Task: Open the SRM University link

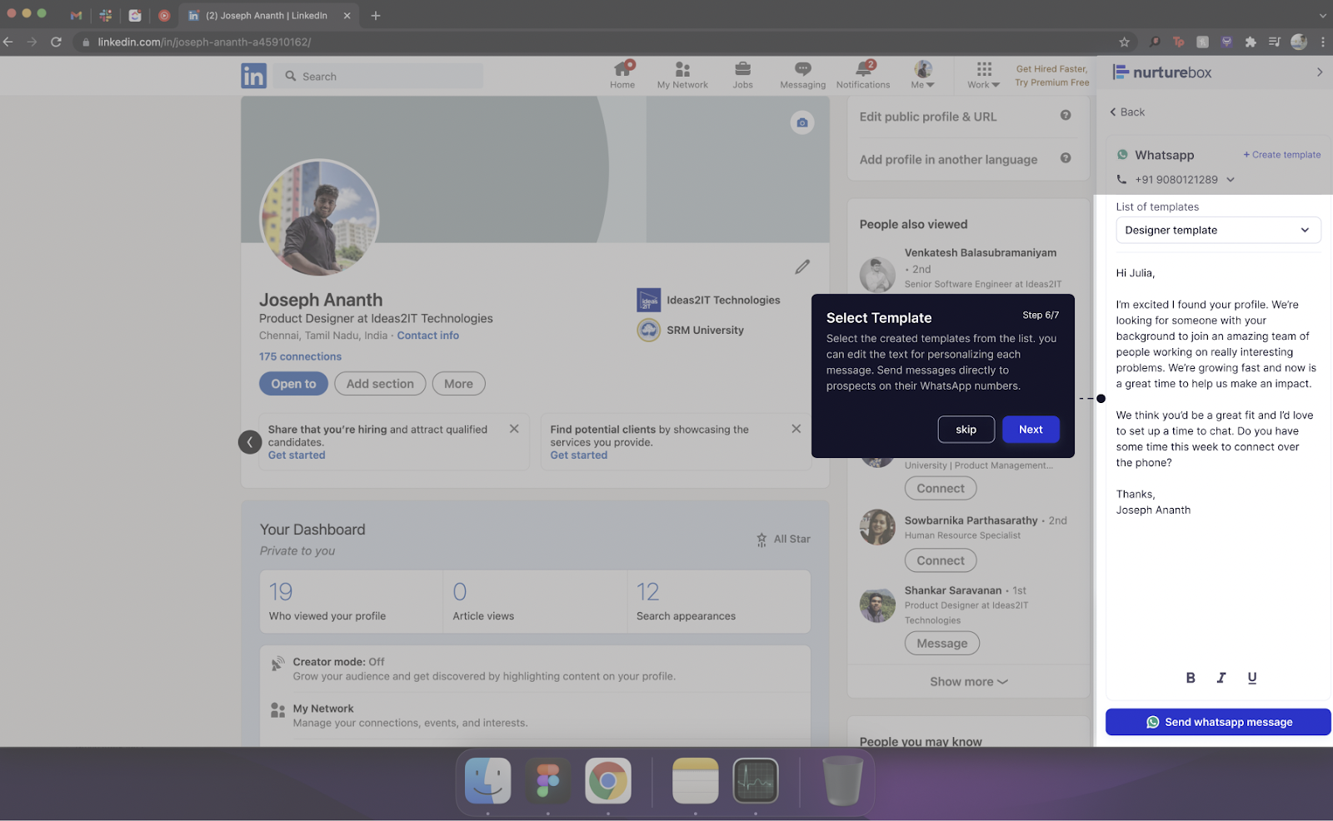Action: coord(691,330)
